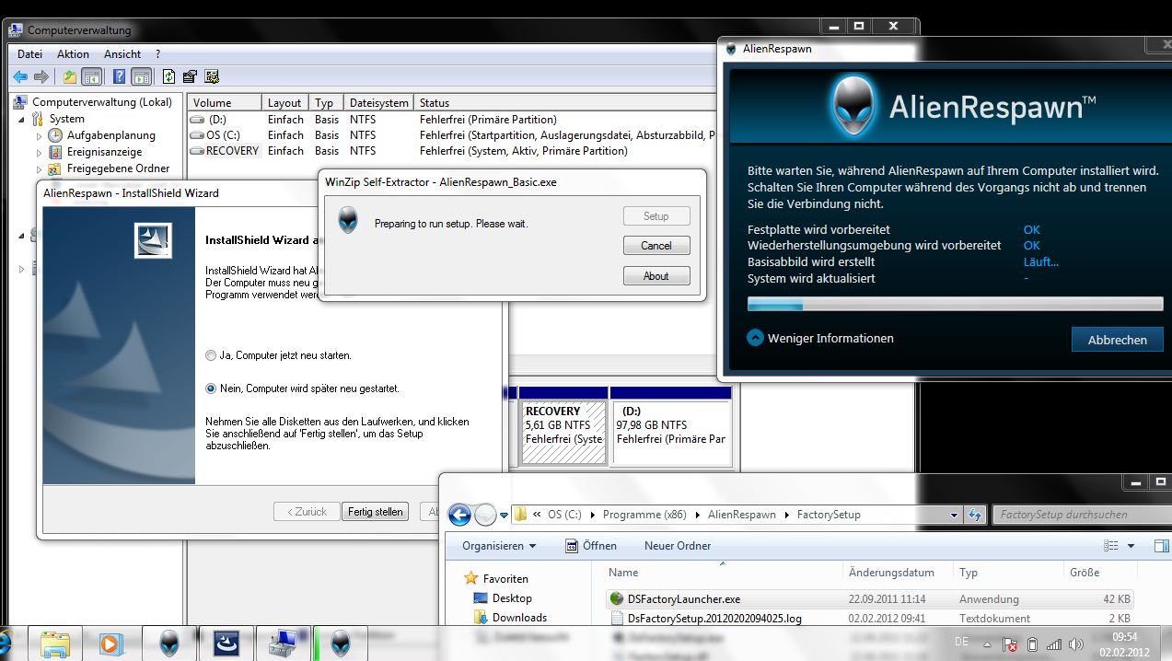Open the Ansicht menu
1172x661 pixels.
pyautogui.click(x=122, y=54)
